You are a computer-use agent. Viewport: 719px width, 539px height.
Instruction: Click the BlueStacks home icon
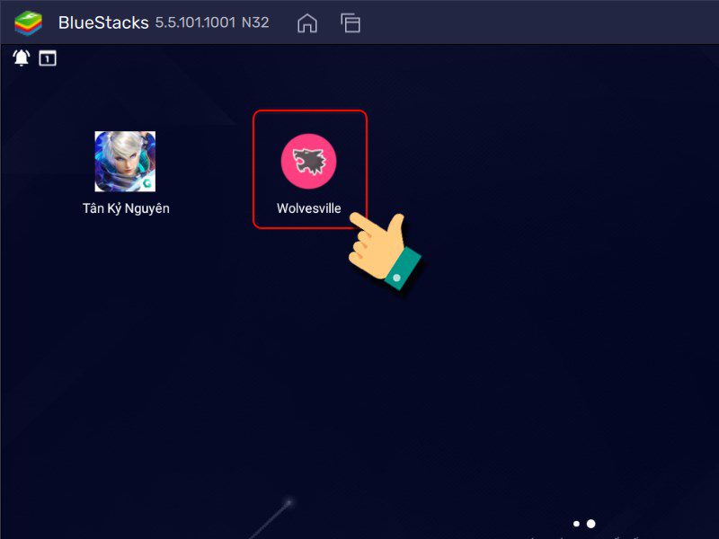(x=306, y=23)
